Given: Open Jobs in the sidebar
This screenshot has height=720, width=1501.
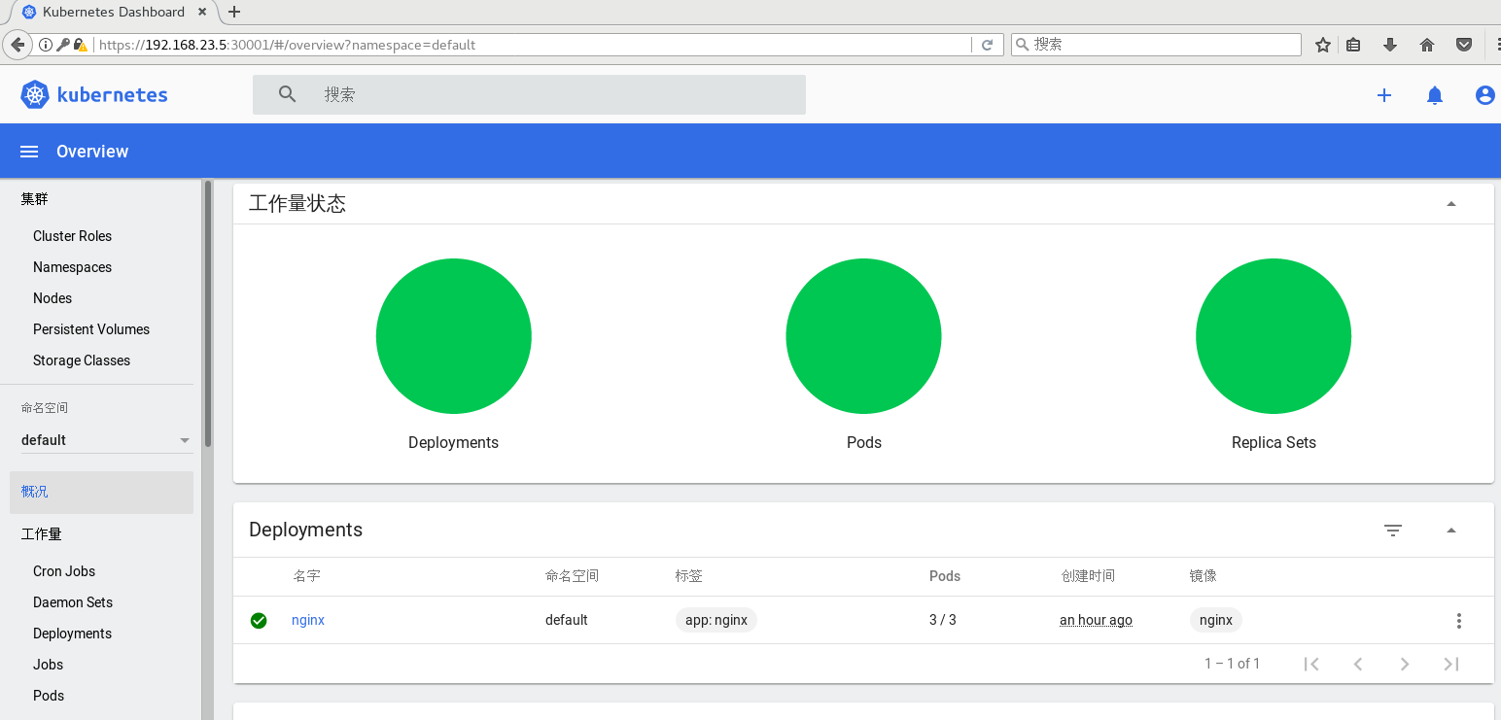Looking at the screenshot, I should click(48, 665).
